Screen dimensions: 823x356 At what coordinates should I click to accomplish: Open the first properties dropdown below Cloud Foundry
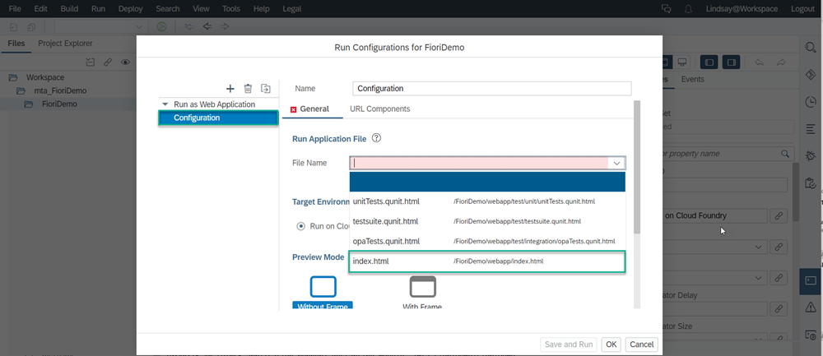758,247
